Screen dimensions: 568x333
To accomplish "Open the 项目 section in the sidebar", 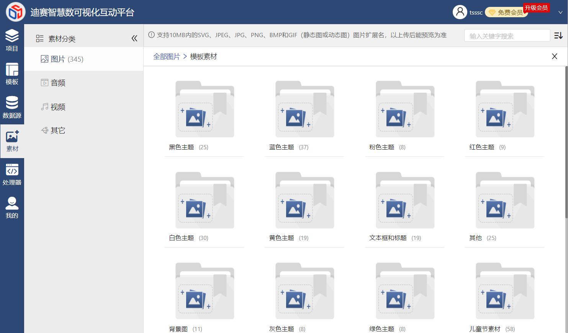I will (12, 41).
